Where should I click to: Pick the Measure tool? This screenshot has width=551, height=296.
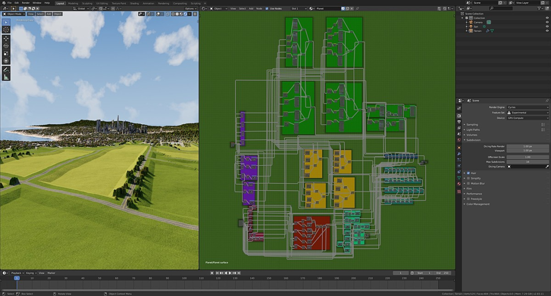pos(6,77)
